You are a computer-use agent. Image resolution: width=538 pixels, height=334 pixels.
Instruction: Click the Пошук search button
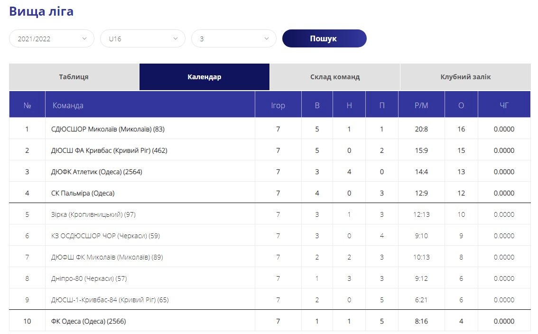point(324,39)
